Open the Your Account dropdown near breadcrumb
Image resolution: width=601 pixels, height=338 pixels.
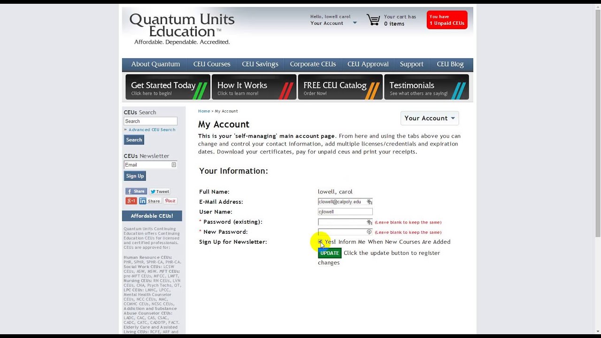[x=430, y=118]
